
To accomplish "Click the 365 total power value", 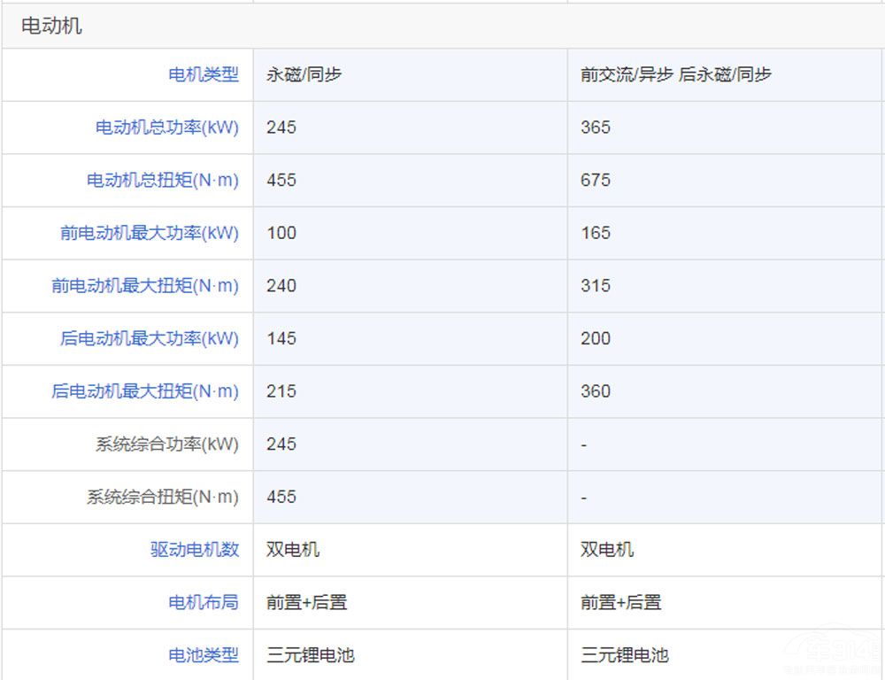I will click(596, 127).
